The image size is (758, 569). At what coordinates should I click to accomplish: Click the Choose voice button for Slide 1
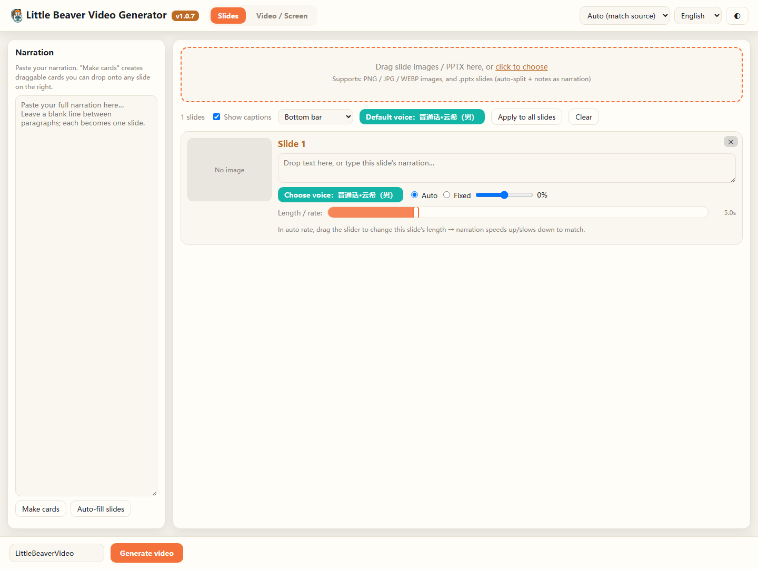point(341,195)
